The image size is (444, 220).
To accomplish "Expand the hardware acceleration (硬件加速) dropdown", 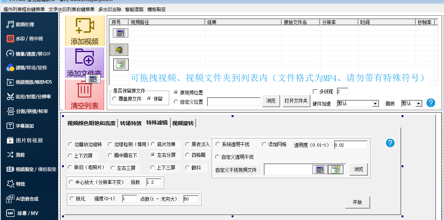I will click(x=375, y=104).
